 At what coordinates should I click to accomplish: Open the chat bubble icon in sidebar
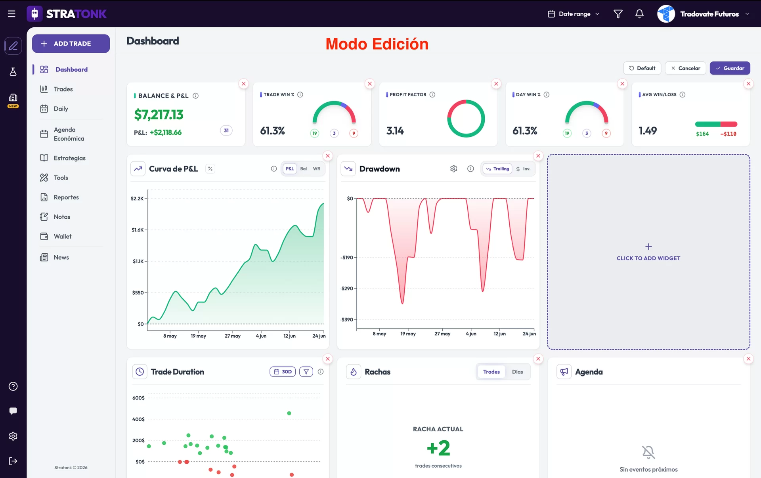tap(13, 411)
